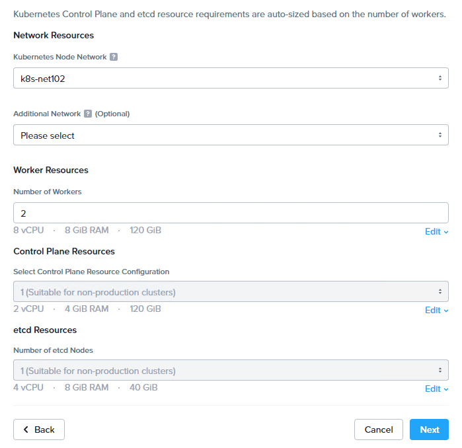The image size is (462, 448).
Task: Focus the Number of Workers input field
Action: [x=231, y=213]
